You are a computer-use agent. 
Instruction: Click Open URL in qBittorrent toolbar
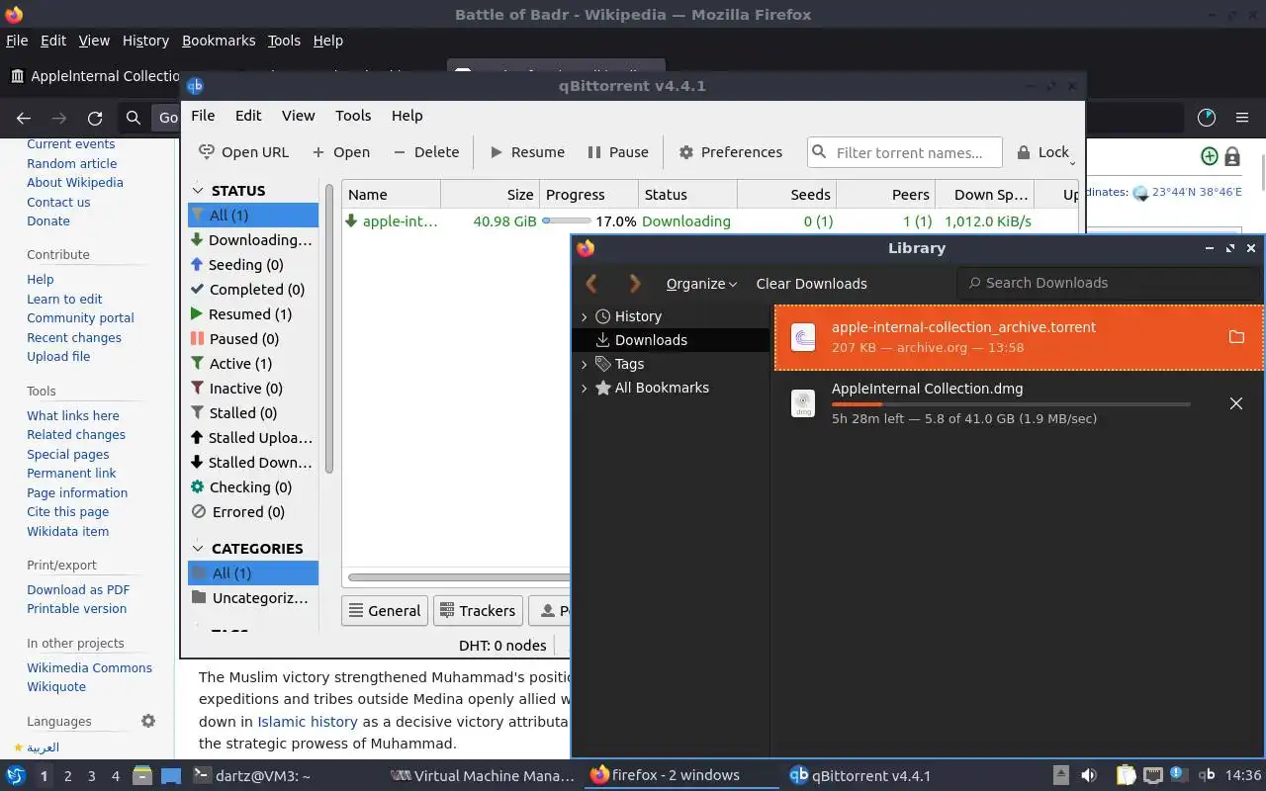coord(243,152)
